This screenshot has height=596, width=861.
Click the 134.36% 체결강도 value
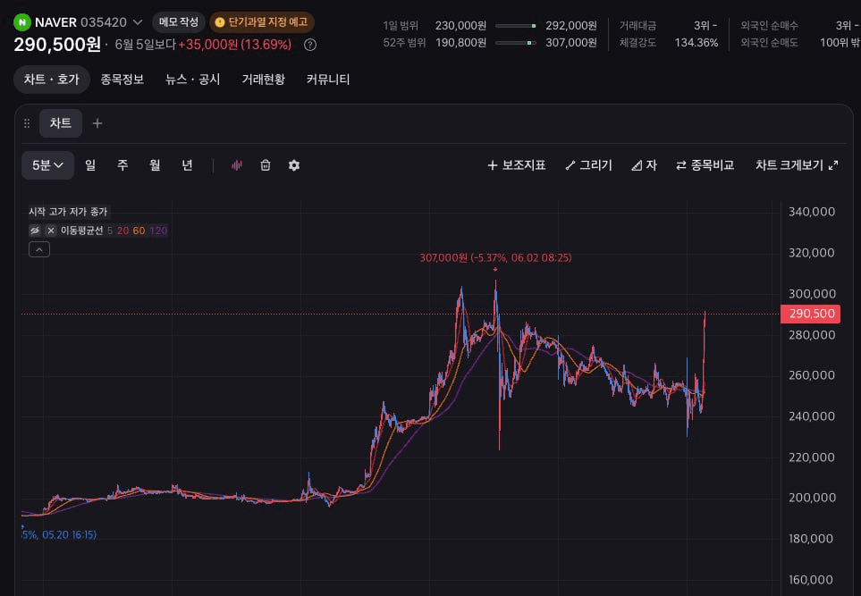[696, 43]
